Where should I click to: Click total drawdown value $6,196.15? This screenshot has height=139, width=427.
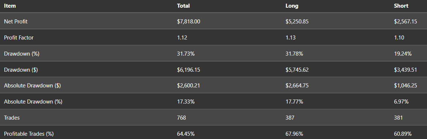(188, 69)
